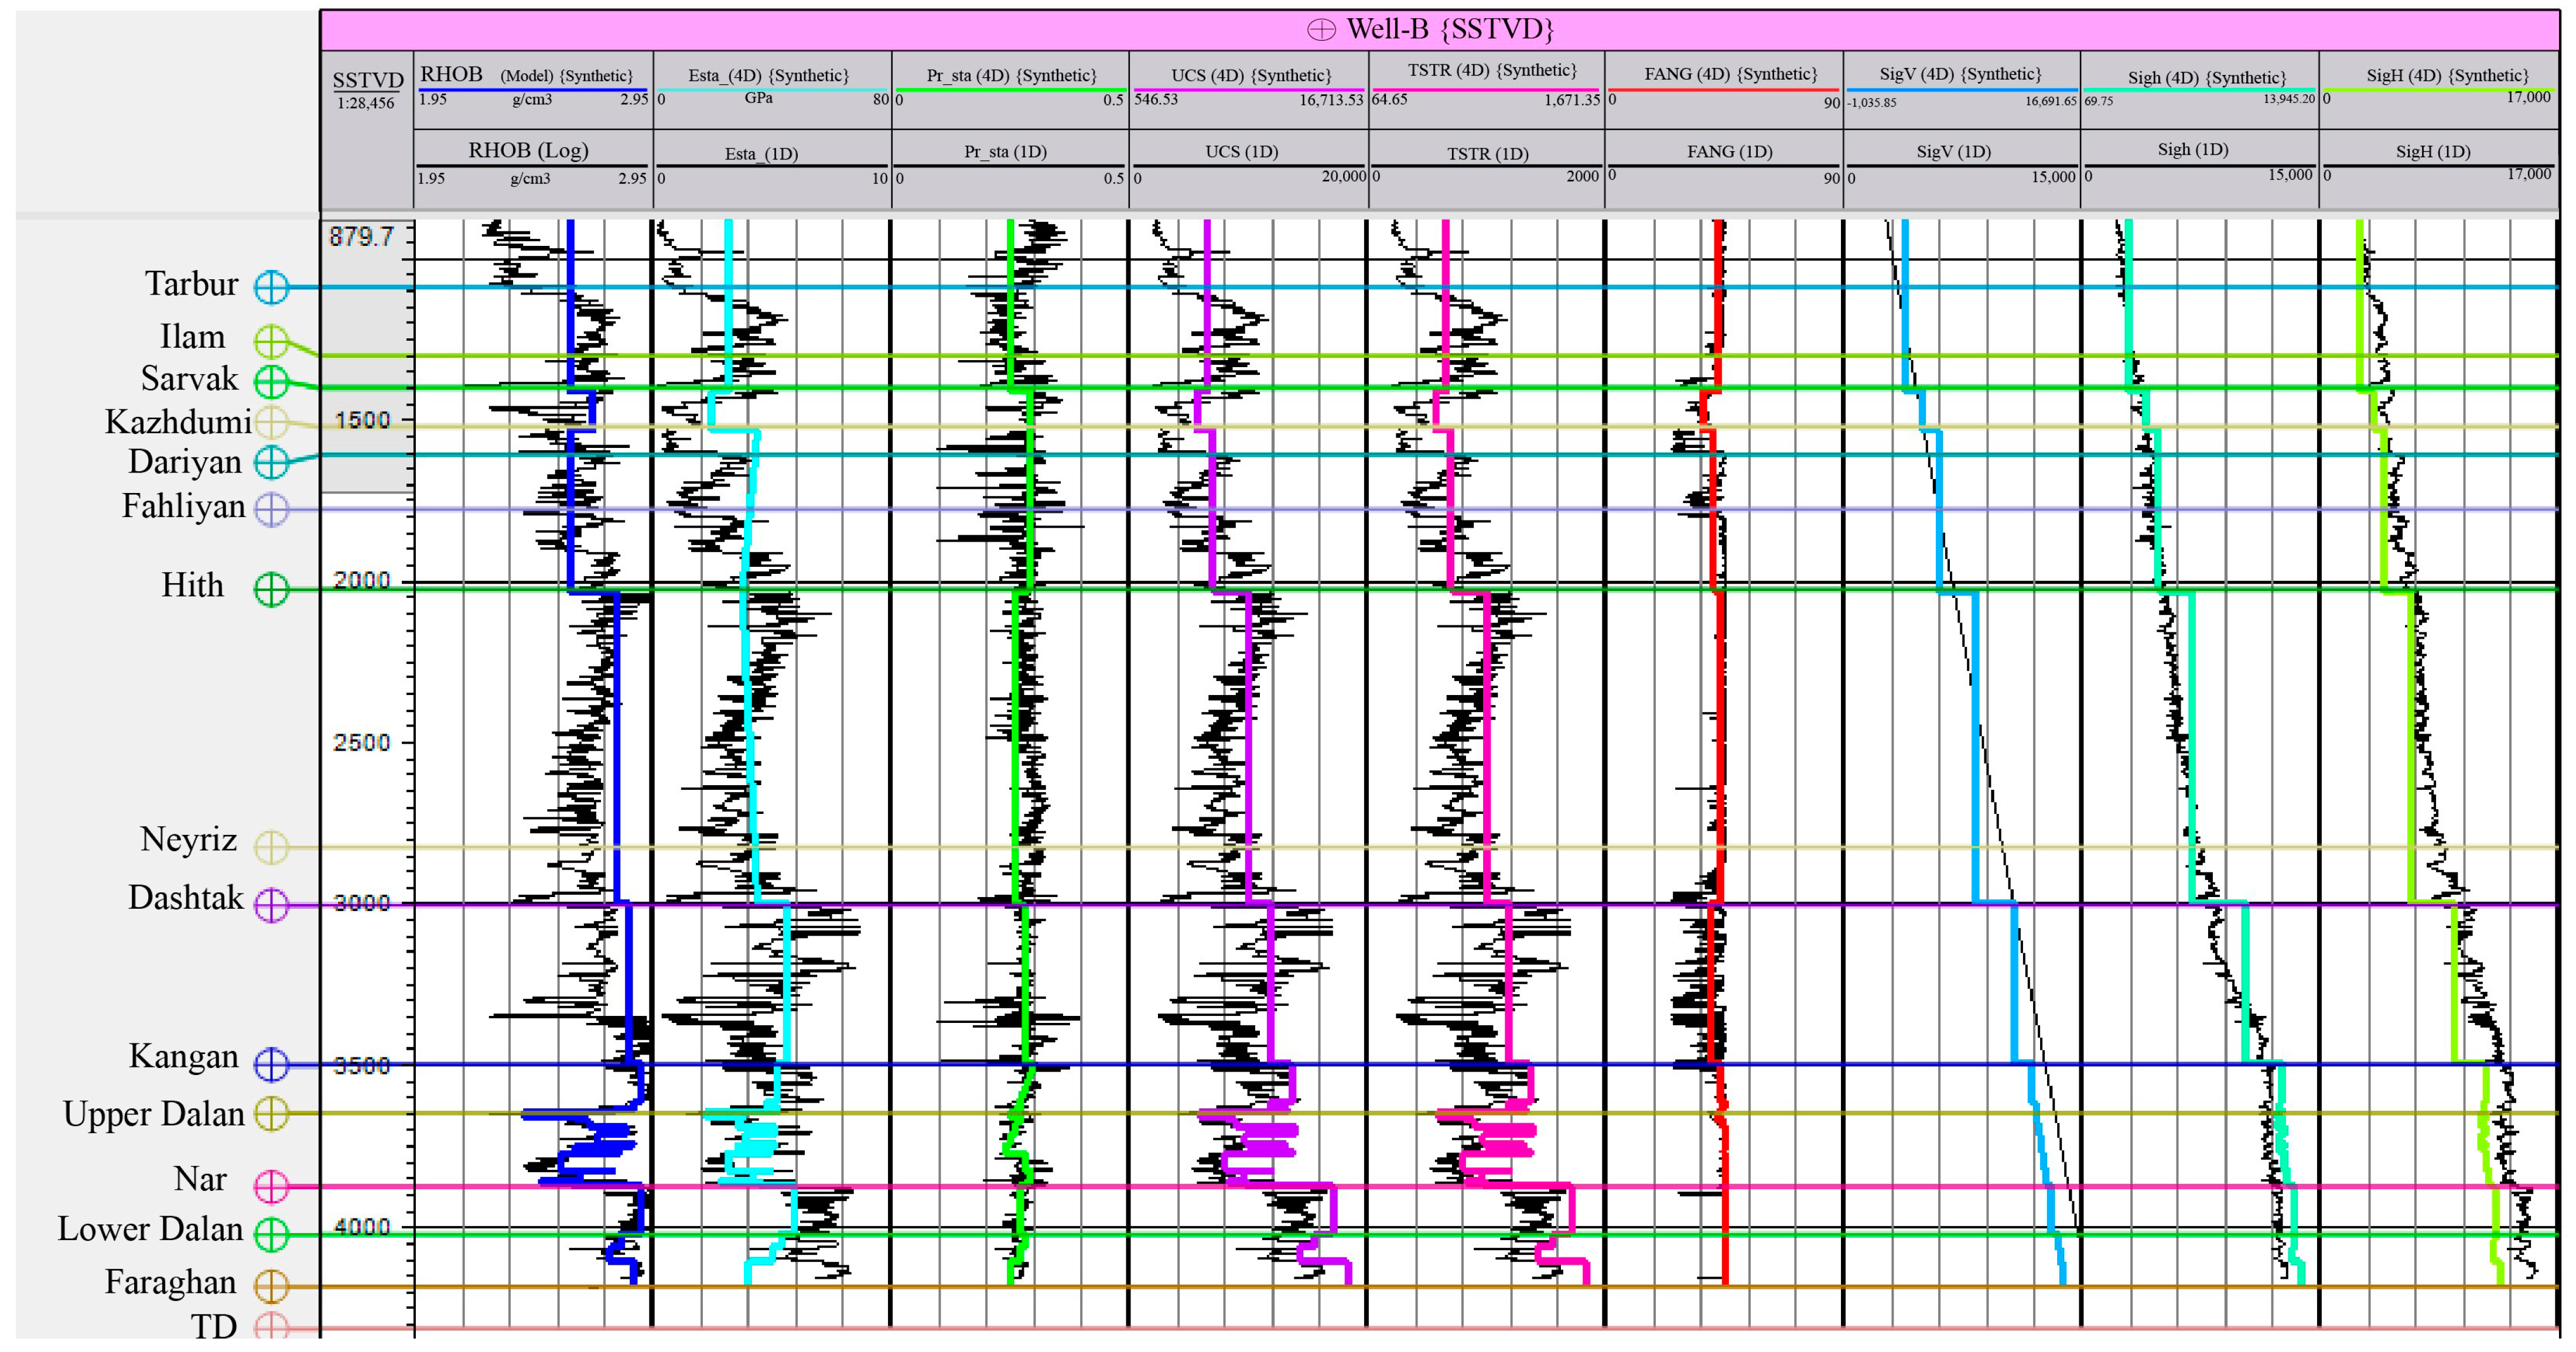Click the UCS (4D) Synthetic track header
This screenshot has width=2576, height=1352.
pyautogui.click(x=1251, y=75)
